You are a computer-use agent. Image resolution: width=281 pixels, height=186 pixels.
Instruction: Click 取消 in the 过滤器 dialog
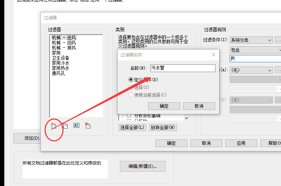tap(206, 143)
